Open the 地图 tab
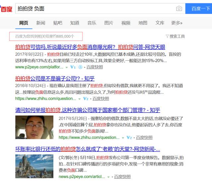Viewport: 212px width, 182px height. 143,23
